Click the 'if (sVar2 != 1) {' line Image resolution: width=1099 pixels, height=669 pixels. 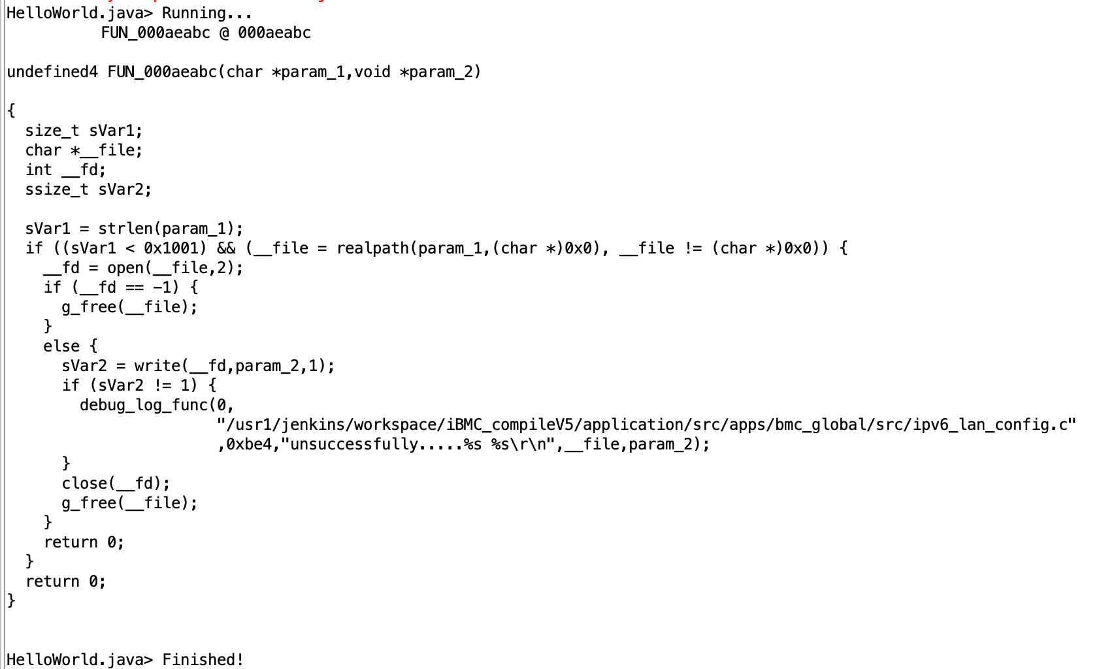point(139,385)
